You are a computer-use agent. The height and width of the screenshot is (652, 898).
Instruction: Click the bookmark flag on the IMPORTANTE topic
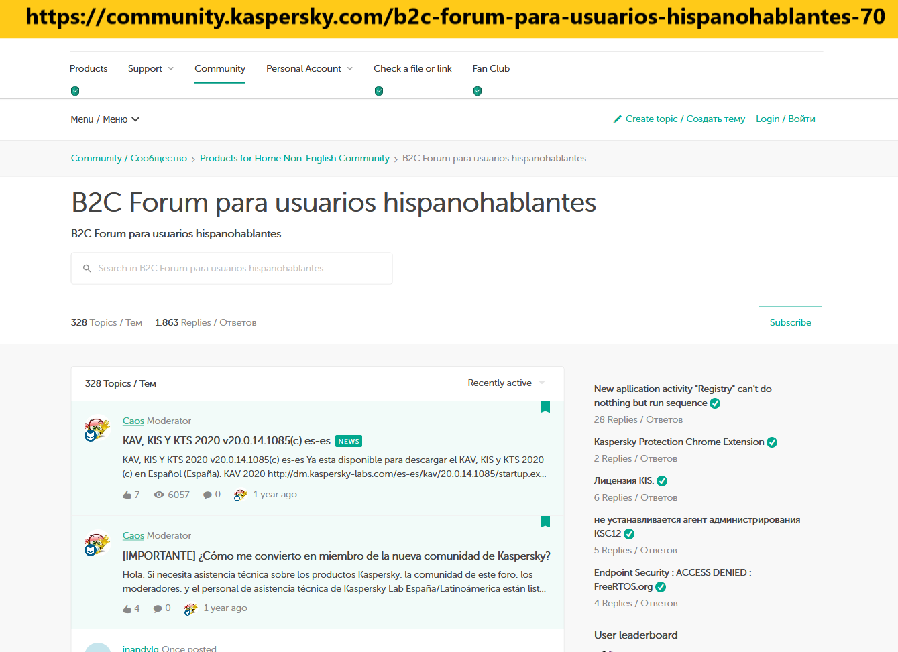click(x=545, y=521)
